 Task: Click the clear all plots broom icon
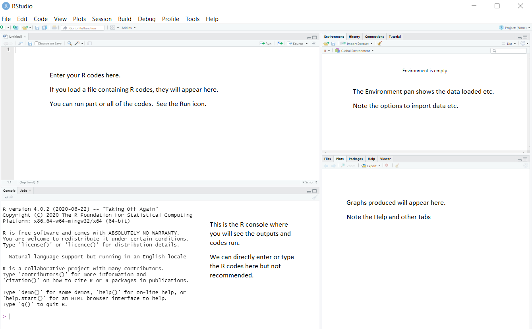tap(397, 165)
